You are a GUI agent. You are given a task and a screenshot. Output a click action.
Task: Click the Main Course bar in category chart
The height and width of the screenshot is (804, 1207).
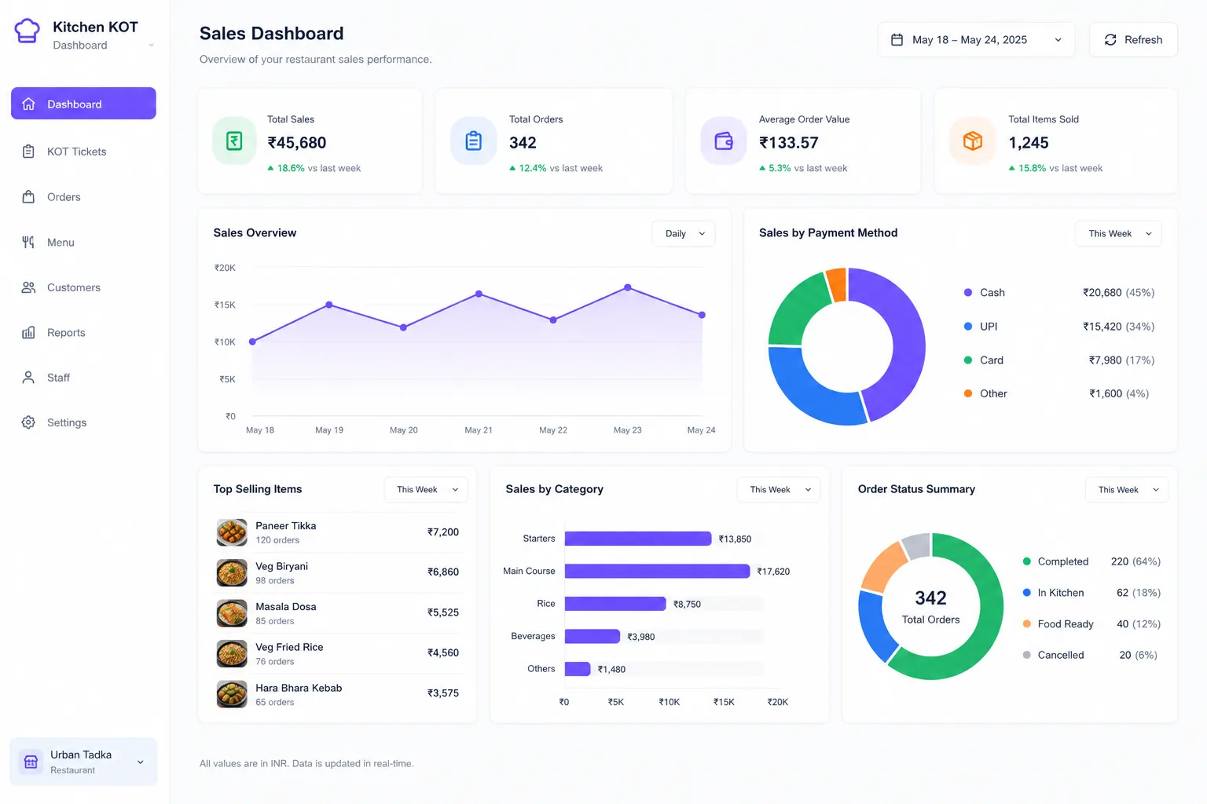pyautogui.click(x=657, y=571)
